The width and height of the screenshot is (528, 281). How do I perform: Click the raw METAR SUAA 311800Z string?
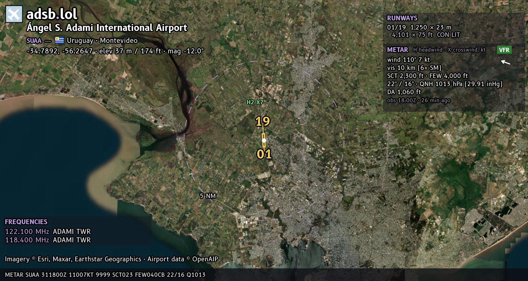click(x=105, y=275)
